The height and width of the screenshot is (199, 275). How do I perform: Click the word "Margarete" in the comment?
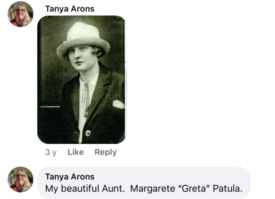[152, 189]
